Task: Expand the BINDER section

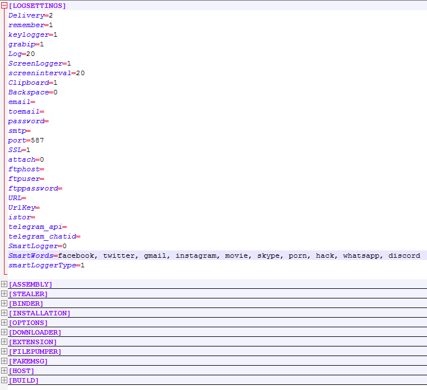Action: pos(4,304)
